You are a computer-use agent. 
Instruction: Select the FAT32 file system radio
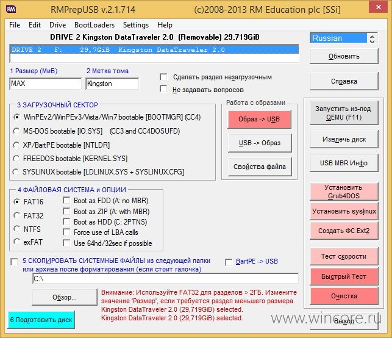pyautogui.click(x=16, y=215)
